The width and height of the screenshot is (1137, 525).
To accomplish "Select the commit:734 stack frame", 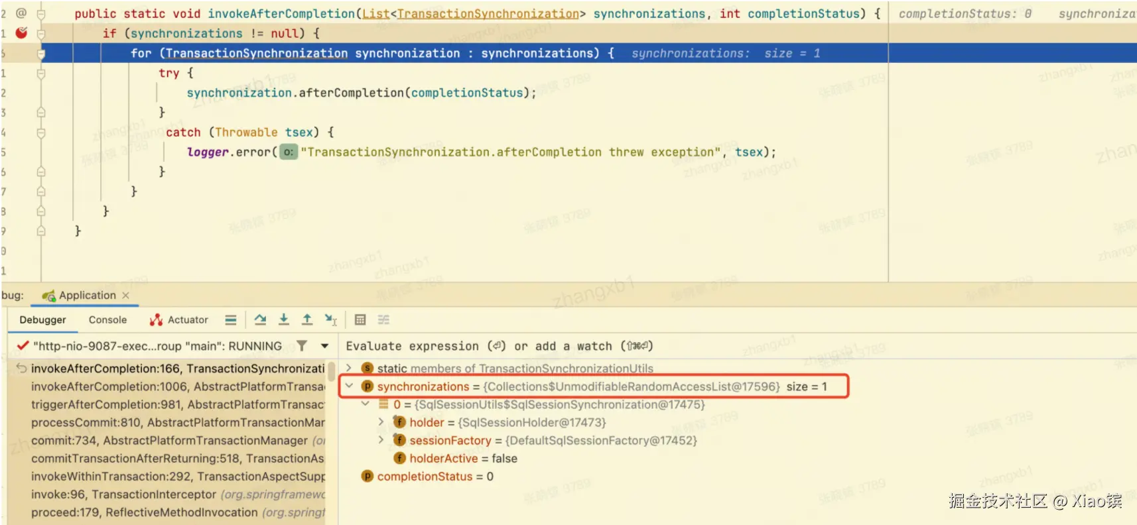I will point(178,440).
